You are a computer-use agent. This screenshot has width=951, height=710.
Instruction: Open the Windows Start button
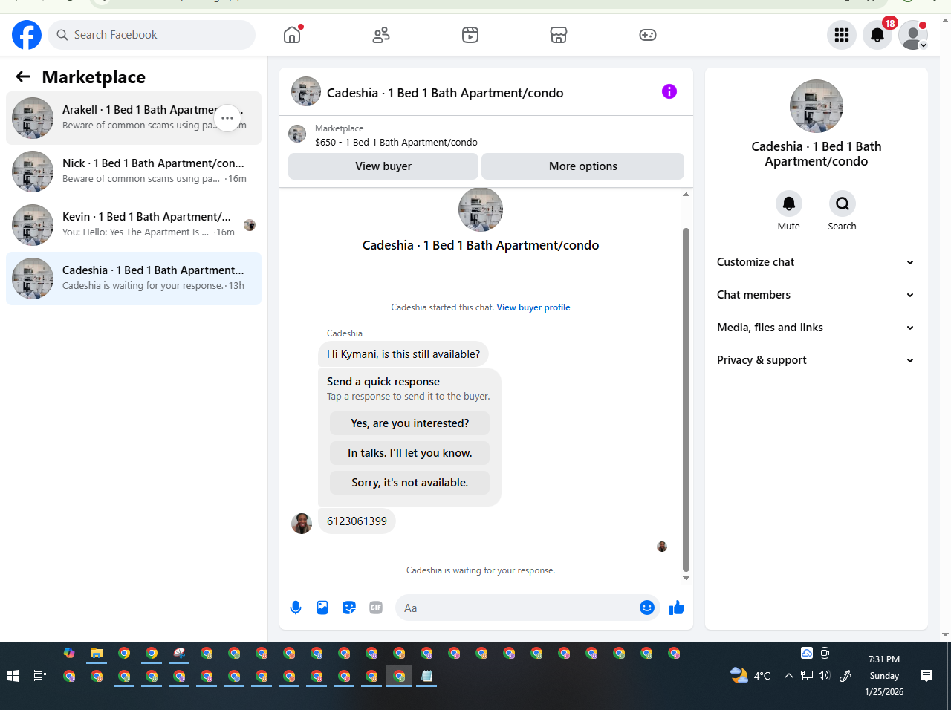click(13, 676)
